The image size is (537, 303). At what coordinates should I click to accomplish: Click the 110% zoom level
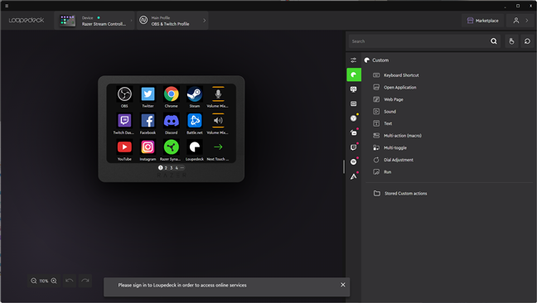(43, 281)
